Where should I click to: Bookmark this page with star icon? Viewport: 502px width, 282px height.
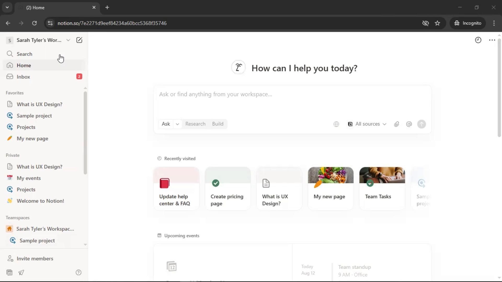coord(437,23)
